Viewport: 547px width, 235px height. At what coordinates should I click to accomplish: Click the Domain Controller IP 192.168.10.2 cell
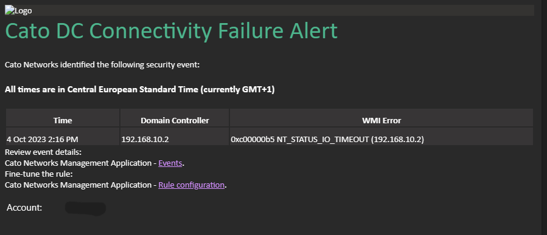tap(175, 139)
